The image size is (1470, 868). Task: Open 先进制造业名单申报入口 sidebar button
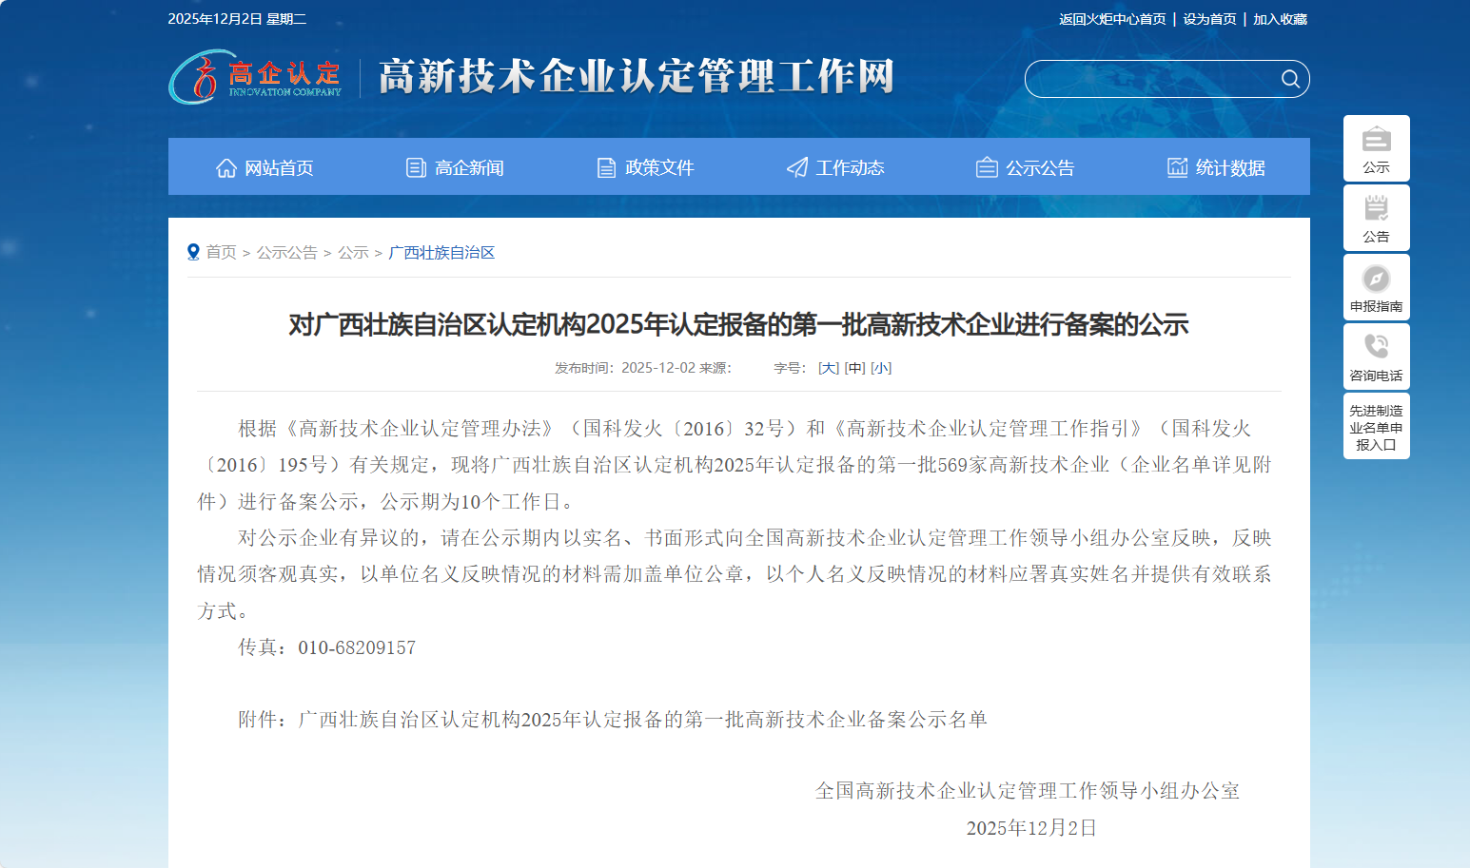(x=1376, y=427)
